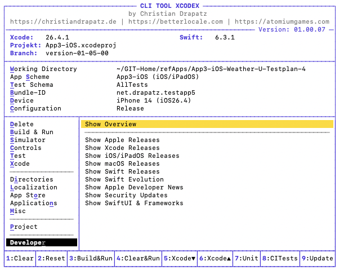The width and height of the screenshot is (339, 270).
Task: Open the atomiumgames.com link
Action: (x=282, y=21)
